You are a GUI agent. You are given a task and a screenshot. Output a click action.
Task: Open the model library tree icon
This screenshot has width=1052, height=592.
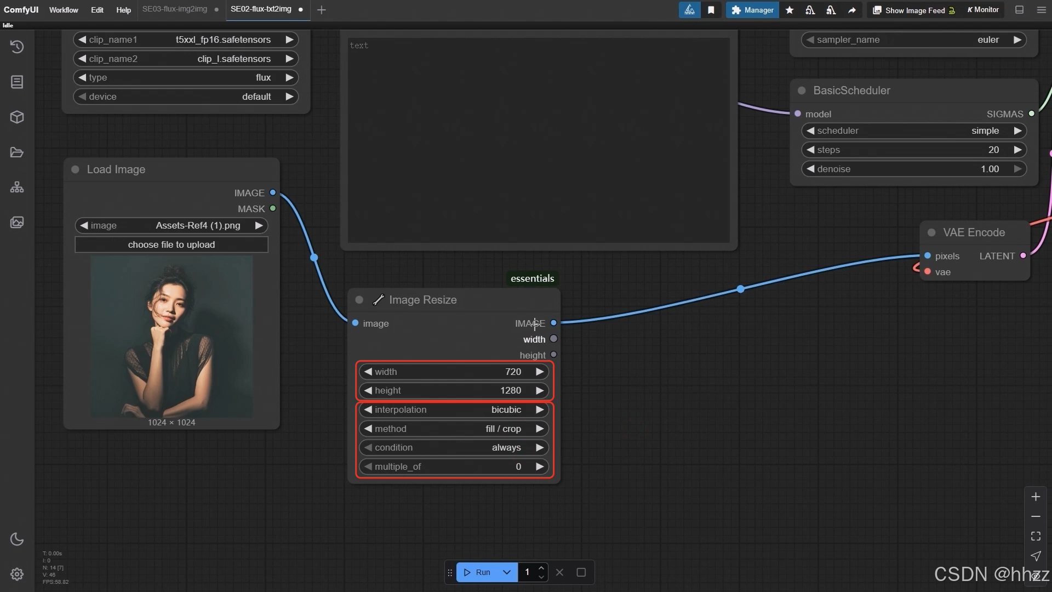(x=17, y=187)
